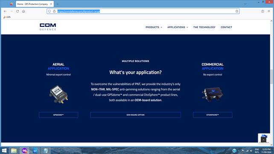Click the OtoSphere button
Screen dimensions: 274x154
pos(213,115)
